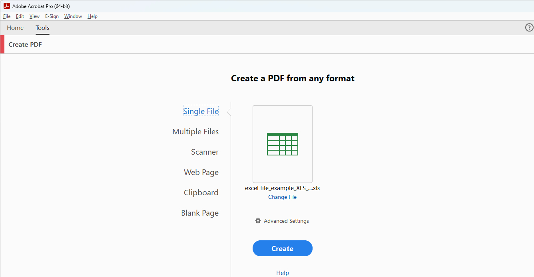Click the blue Create button

pyautogui.click(x=283, y=248)
